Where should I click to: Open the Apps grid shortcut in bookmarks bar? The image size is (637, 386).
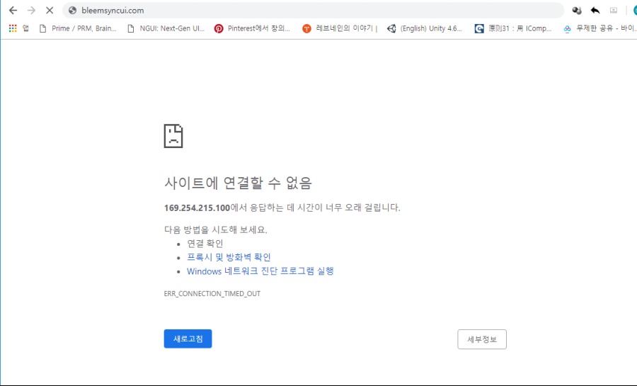pyautogui.click(x=18, y=28)
